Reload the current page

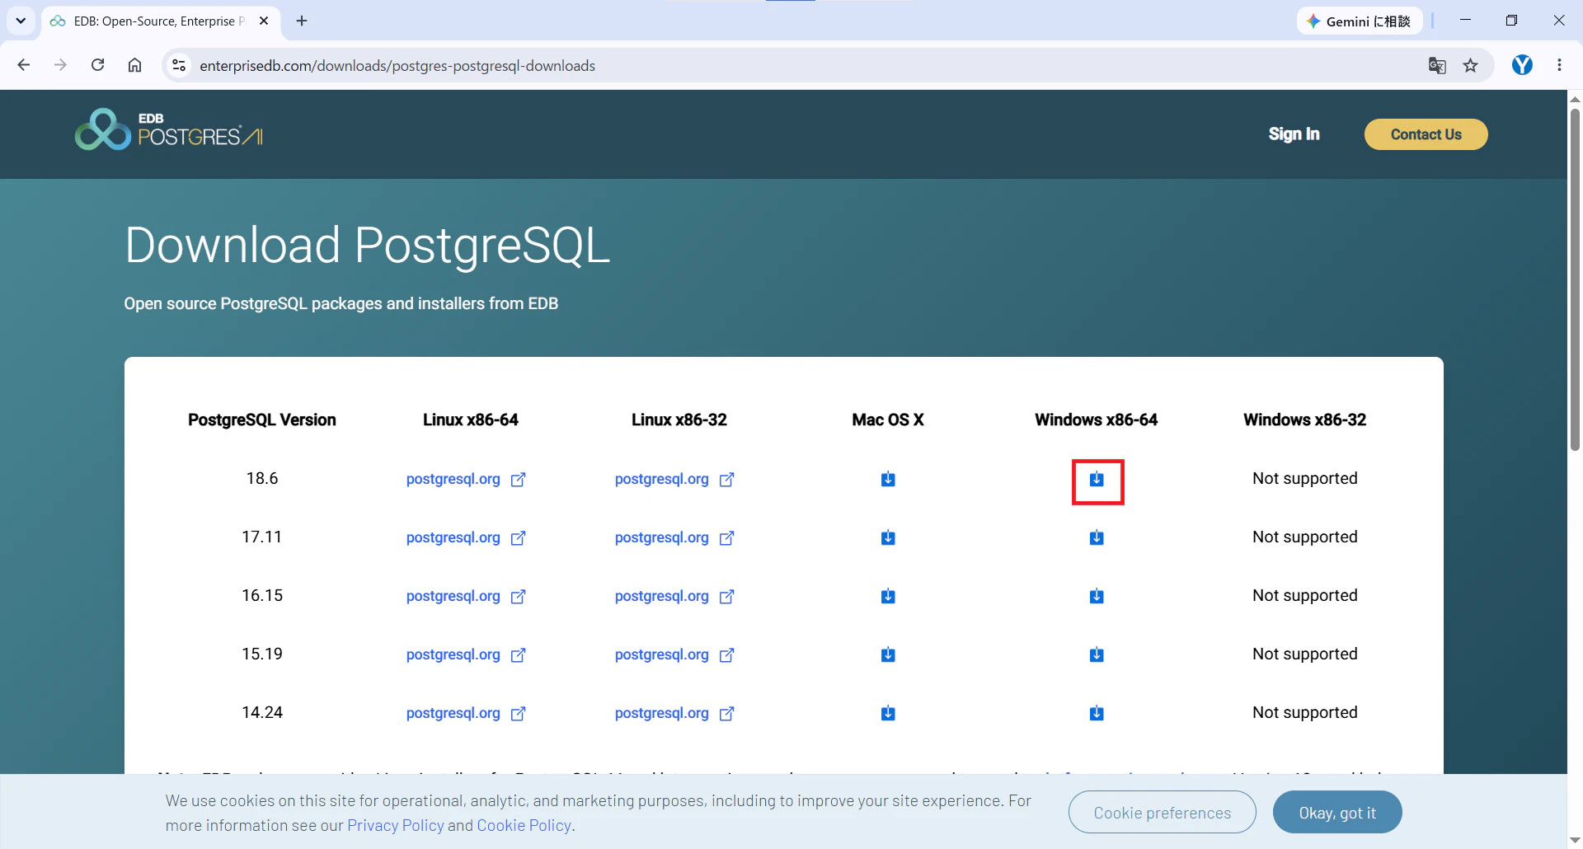point(97,65)
